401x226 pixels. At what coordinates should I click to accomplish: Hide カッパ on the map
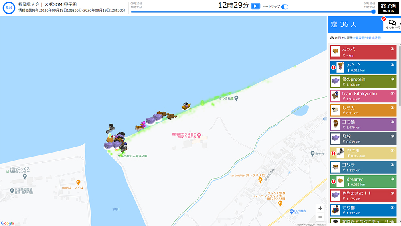(393, 49)
